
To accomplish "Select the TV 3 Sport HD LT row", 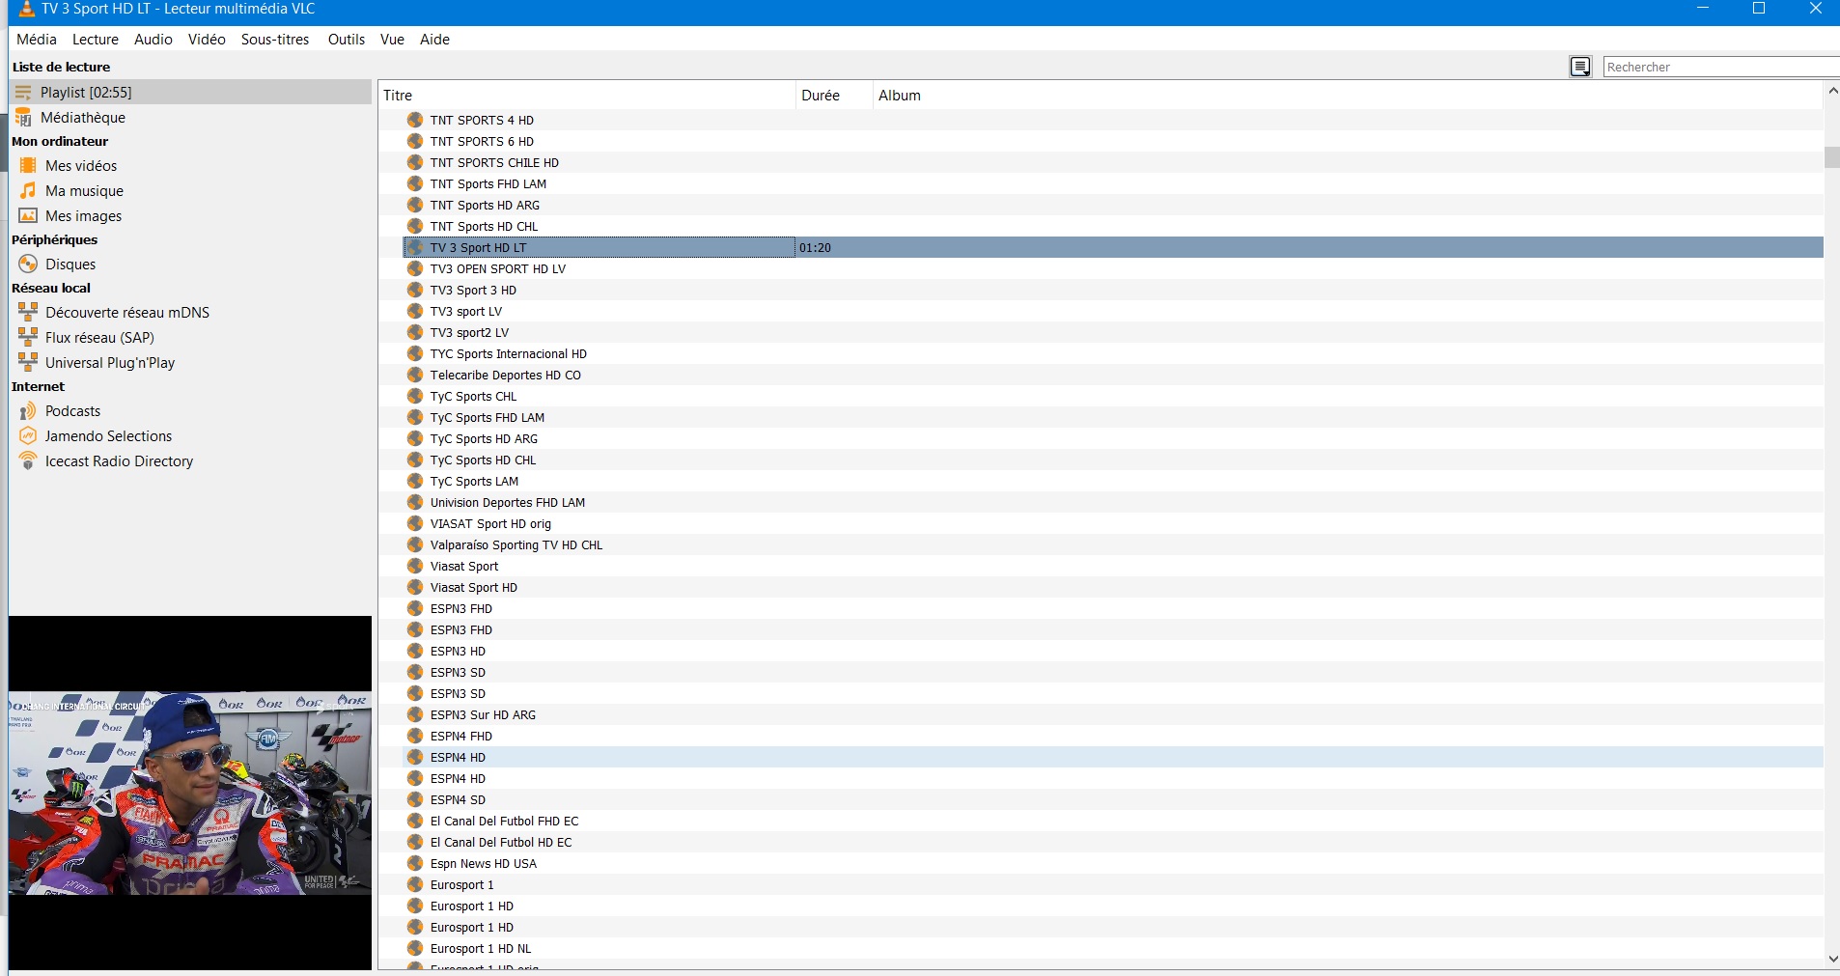I will click(x=1113, y=247).
